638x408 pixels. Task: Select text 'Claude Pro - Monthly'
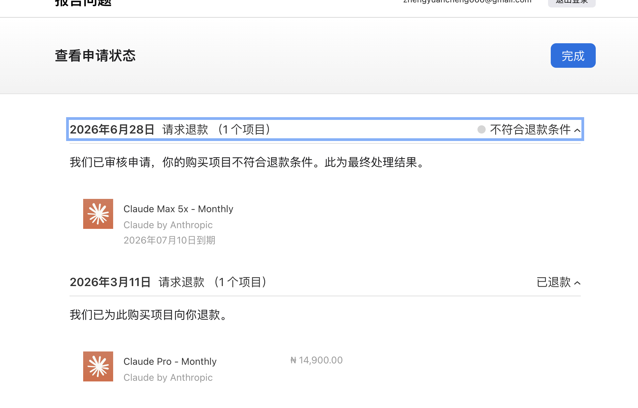coord(170,361)
